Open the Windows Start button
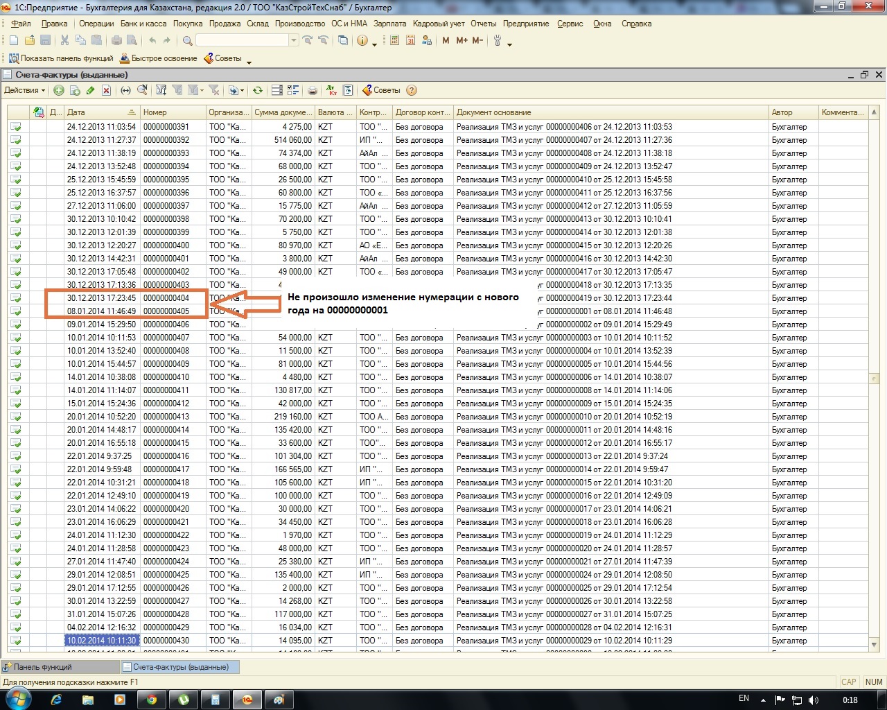Screen dimensions: 887x710 coord(17,699)
